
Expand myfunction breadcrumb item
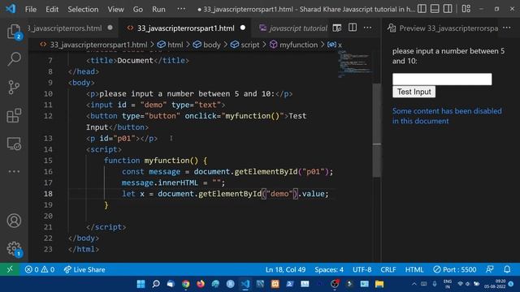click(293, 45)
